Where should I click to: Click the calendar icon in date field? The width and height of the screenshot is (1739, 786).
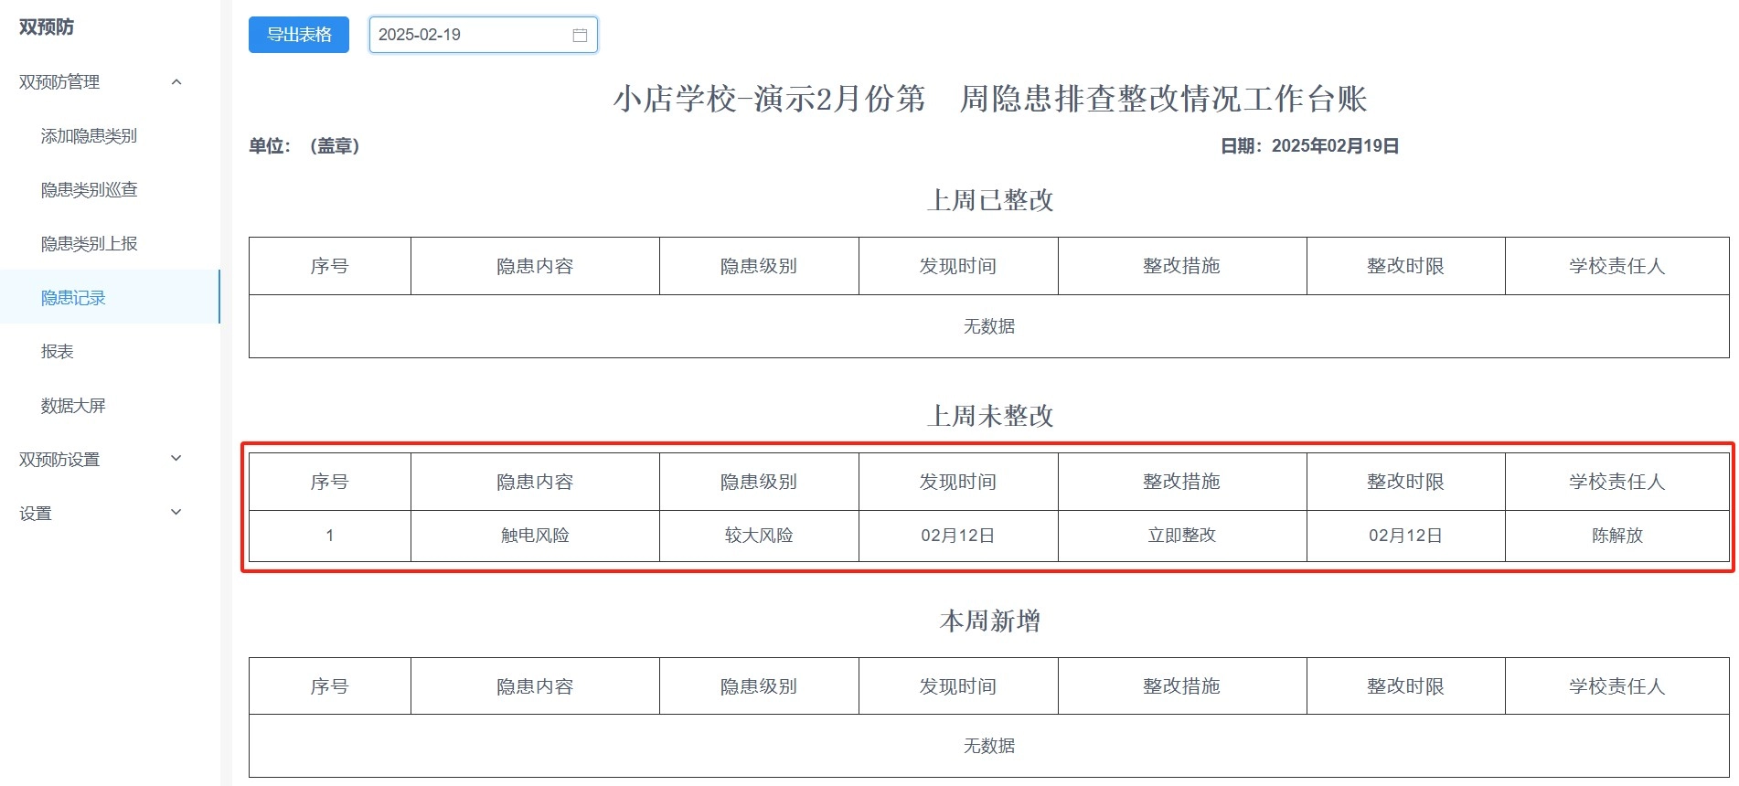(x=580, y=35)
